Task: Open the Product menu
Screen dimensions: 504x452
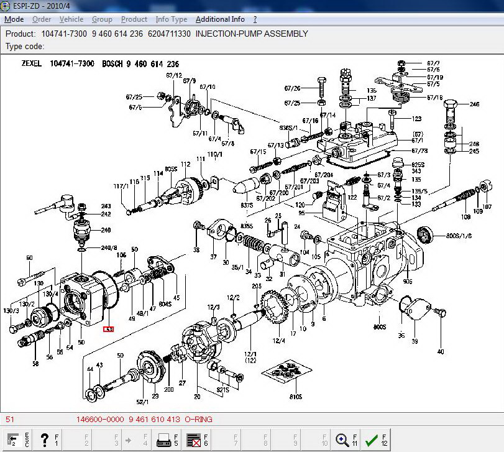Action: pyautogui.click(x=134, y=19)
